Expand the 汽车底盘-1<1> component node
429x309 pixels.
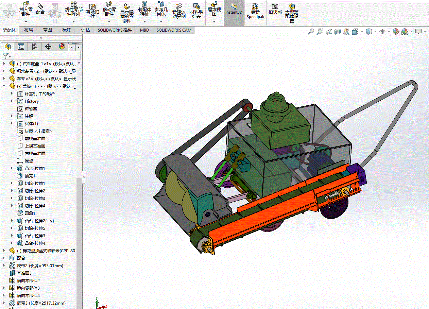click(x=4, y=64)
